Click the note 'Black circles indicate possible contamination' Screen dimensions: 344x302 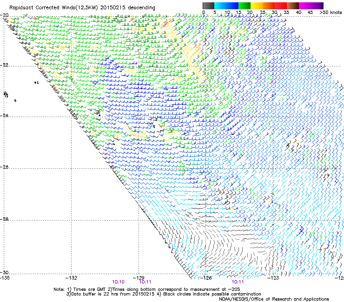pyautogui.click(x=212, y=294)
